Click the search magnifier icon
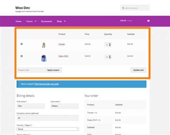Screen dimensions: 170x135 (x=123, y=8)
